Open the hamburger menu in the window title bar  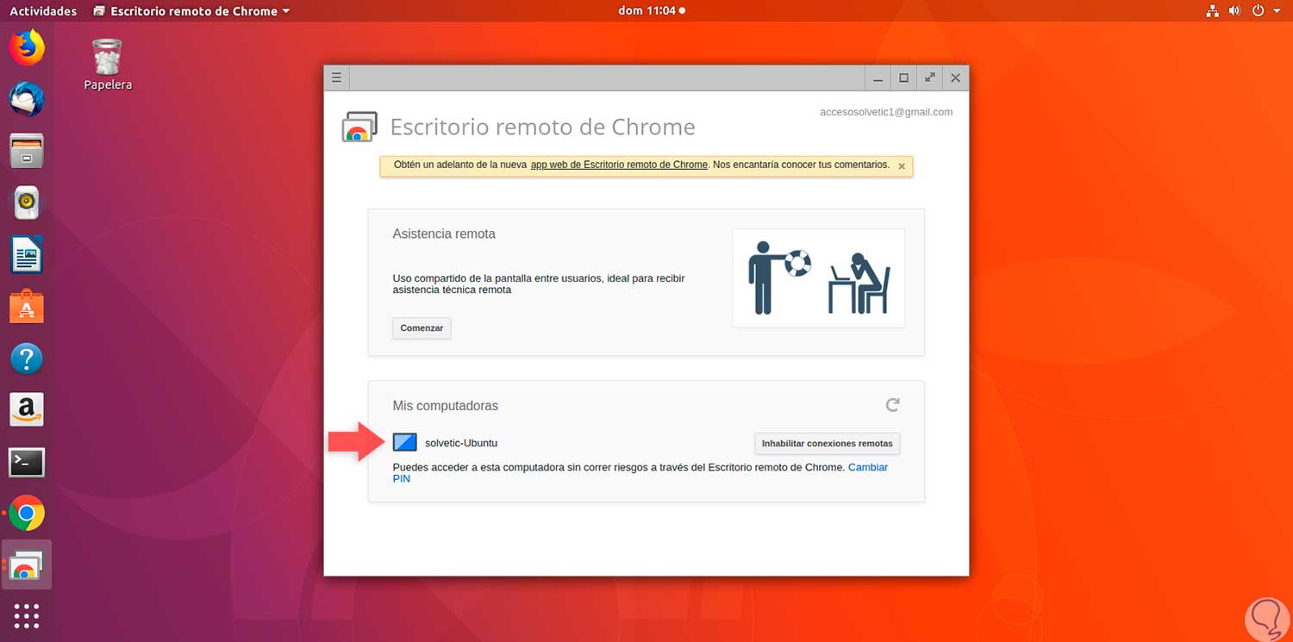click(337, 78)
